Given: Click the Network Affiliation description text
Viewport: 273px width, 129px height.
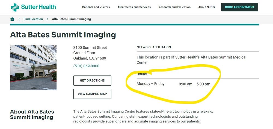Looking at the screenshot, I should pyautogui.click(x=191, y=60).
